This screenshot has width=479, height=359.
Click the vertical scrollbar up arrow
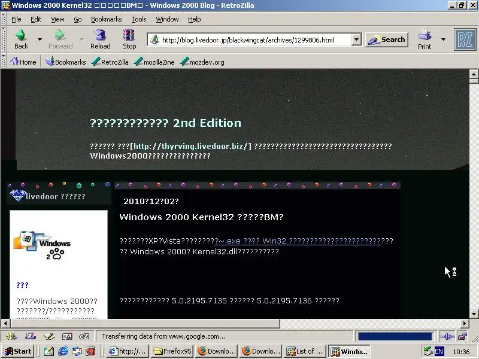(474, 74)
